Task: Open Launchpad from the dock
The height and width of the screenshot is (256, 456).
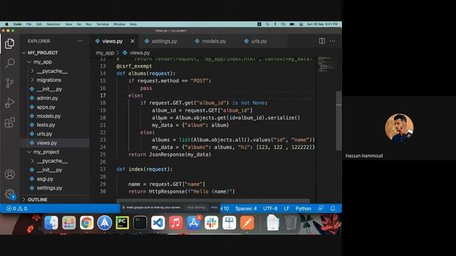Action: click(69, 223)
